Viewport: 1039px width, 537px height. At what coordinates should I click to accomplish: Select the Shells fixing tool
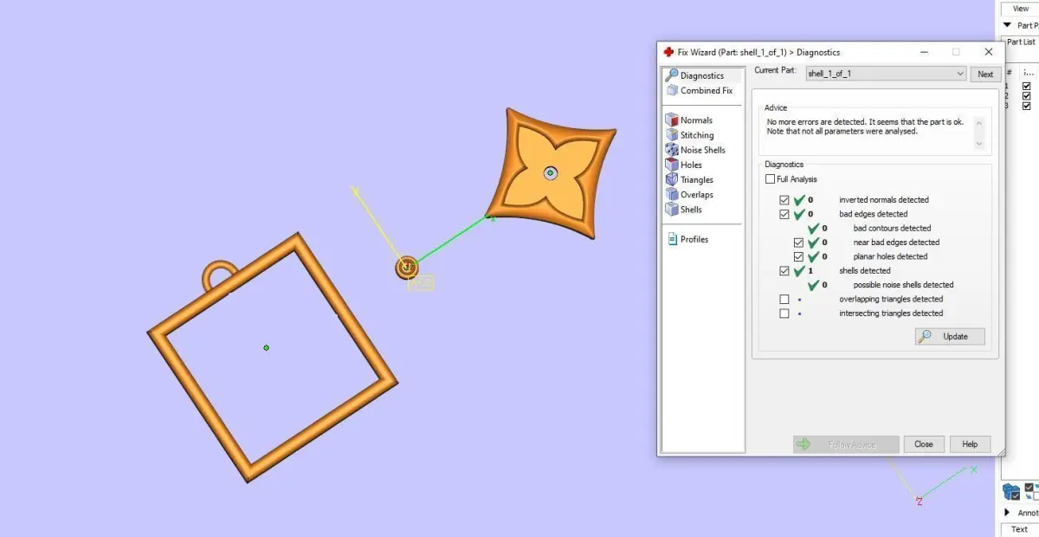click(684, 209)
